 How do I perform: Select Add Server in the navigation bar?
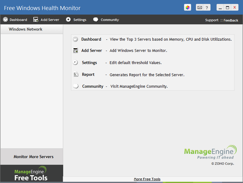pyautogui.click(x=46, y=19)
